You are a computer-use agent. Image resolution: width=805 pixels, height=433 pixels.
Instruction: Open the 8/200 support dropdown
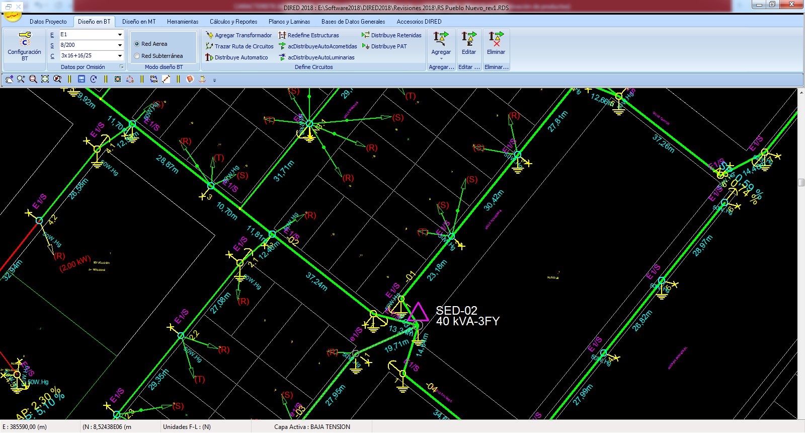coord(120,45)
